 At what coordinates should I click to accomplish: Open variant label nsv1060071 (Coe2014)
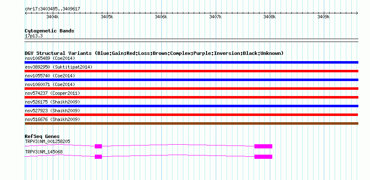50,84
